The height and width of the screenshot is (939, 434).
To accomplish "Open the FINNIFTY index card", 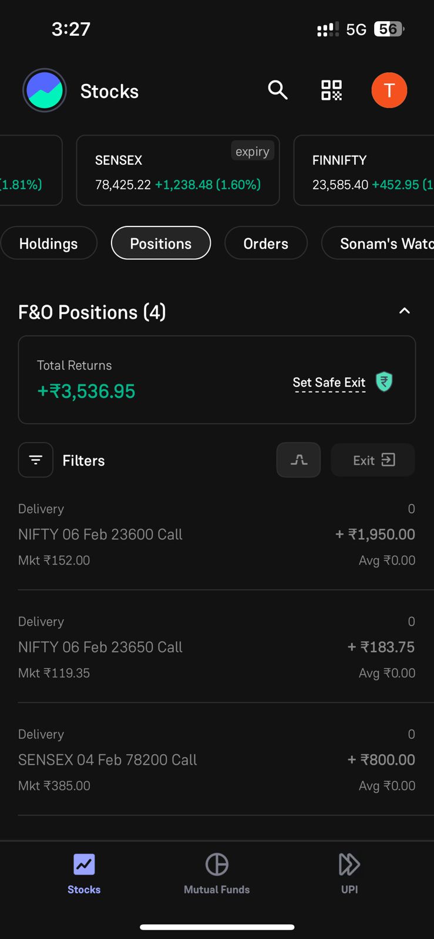I will pyautogui.click(x=364, y=170).
